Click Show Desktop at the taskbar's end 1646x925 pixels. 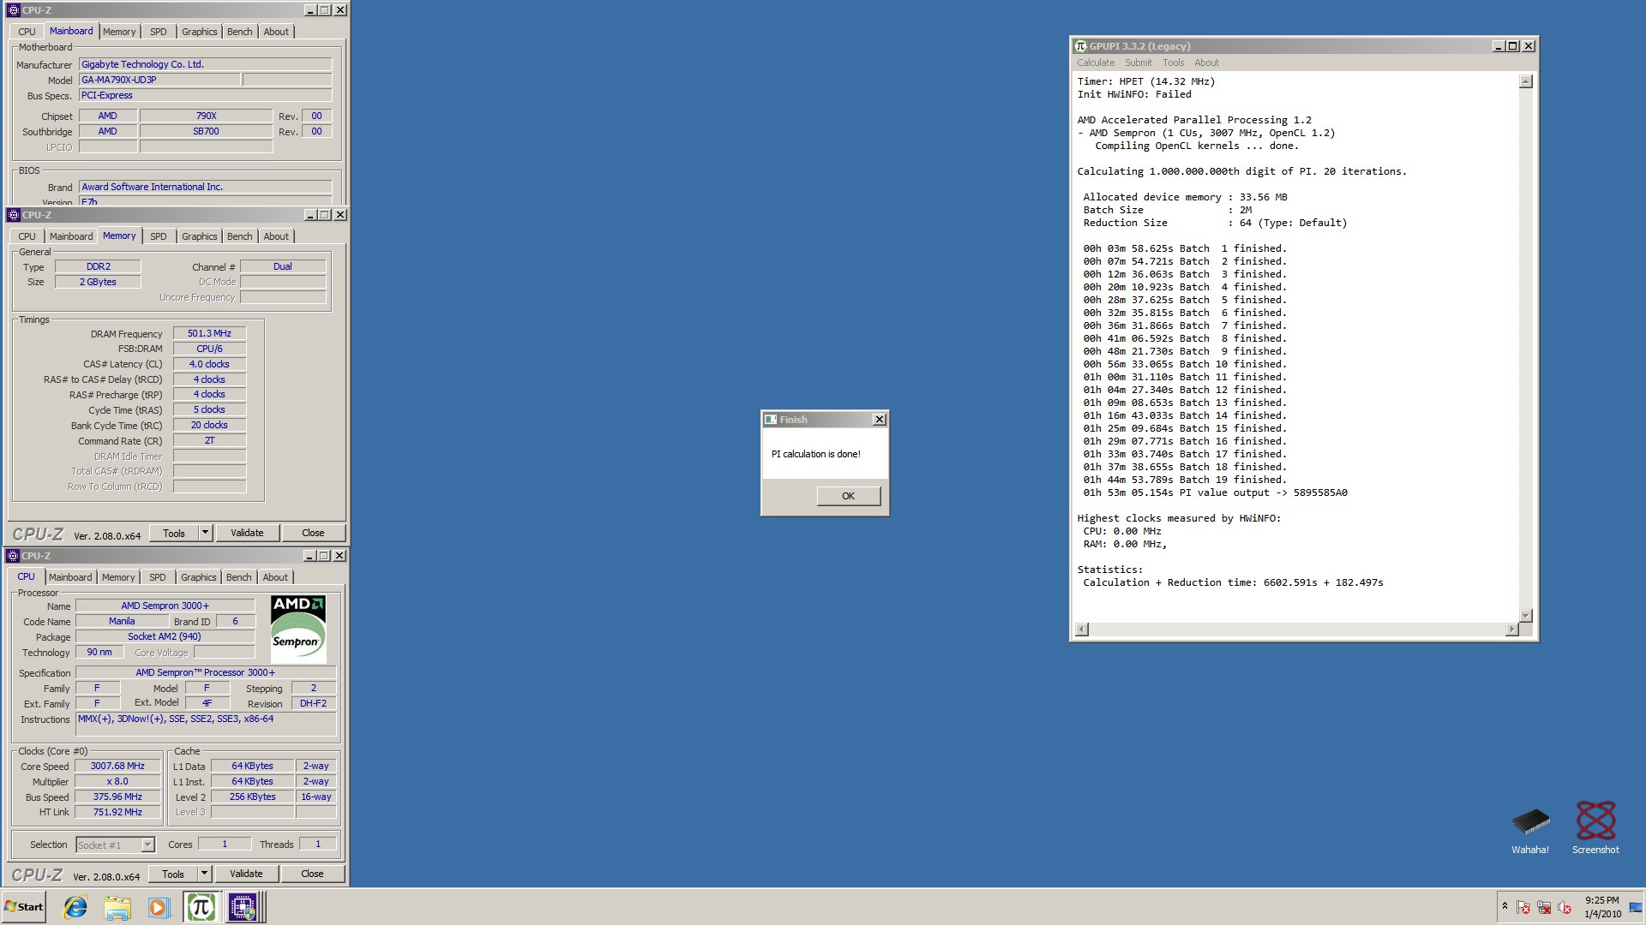pyautogui.click(x=1637, y=907)
